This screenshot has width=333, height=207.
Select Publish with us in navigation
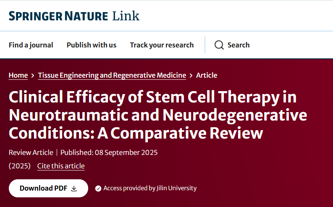[x=92, y=45]
